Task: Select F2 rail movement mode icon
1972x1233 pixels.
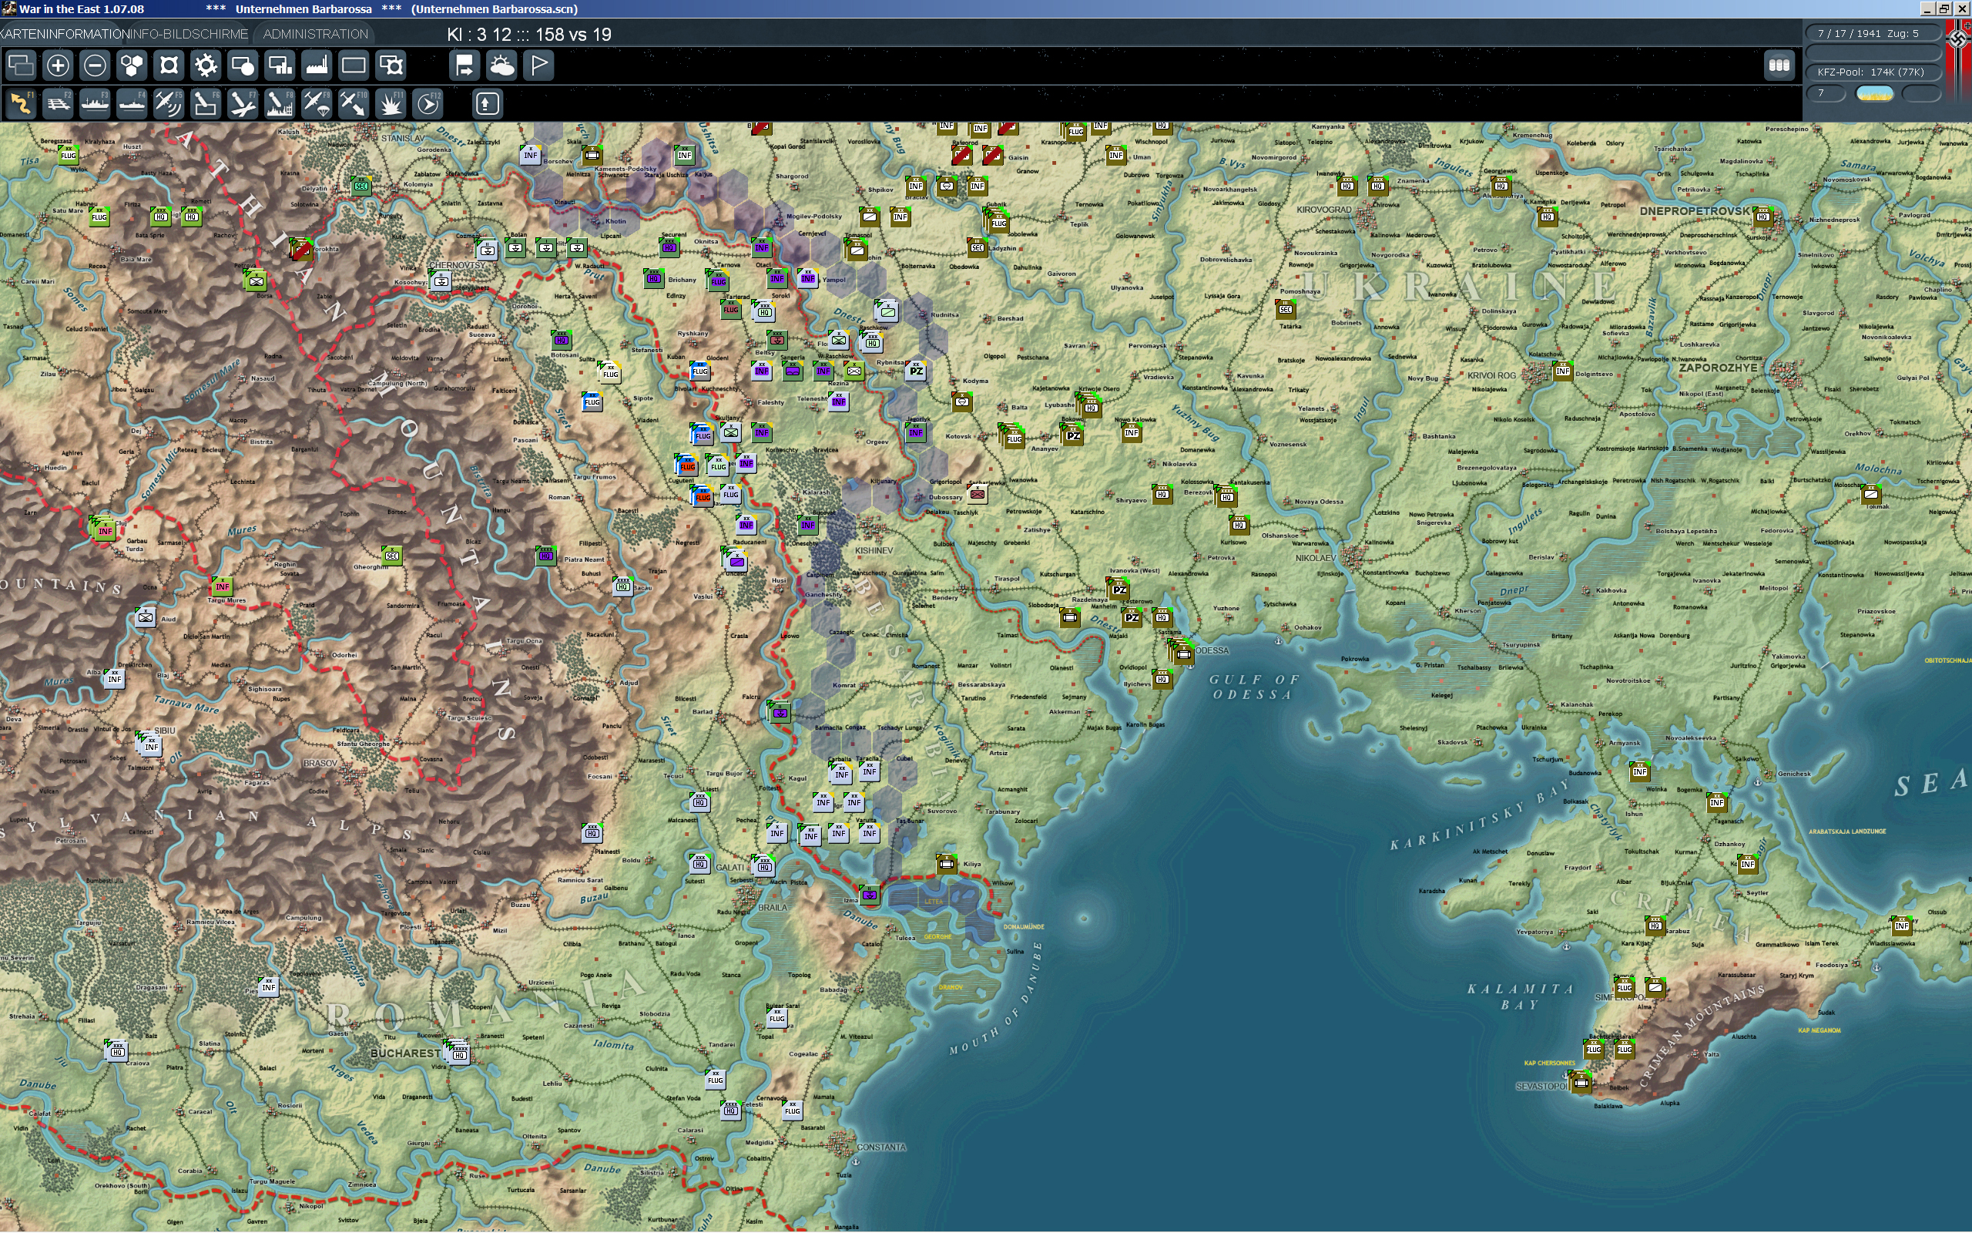Action: [x=58, y=103]
